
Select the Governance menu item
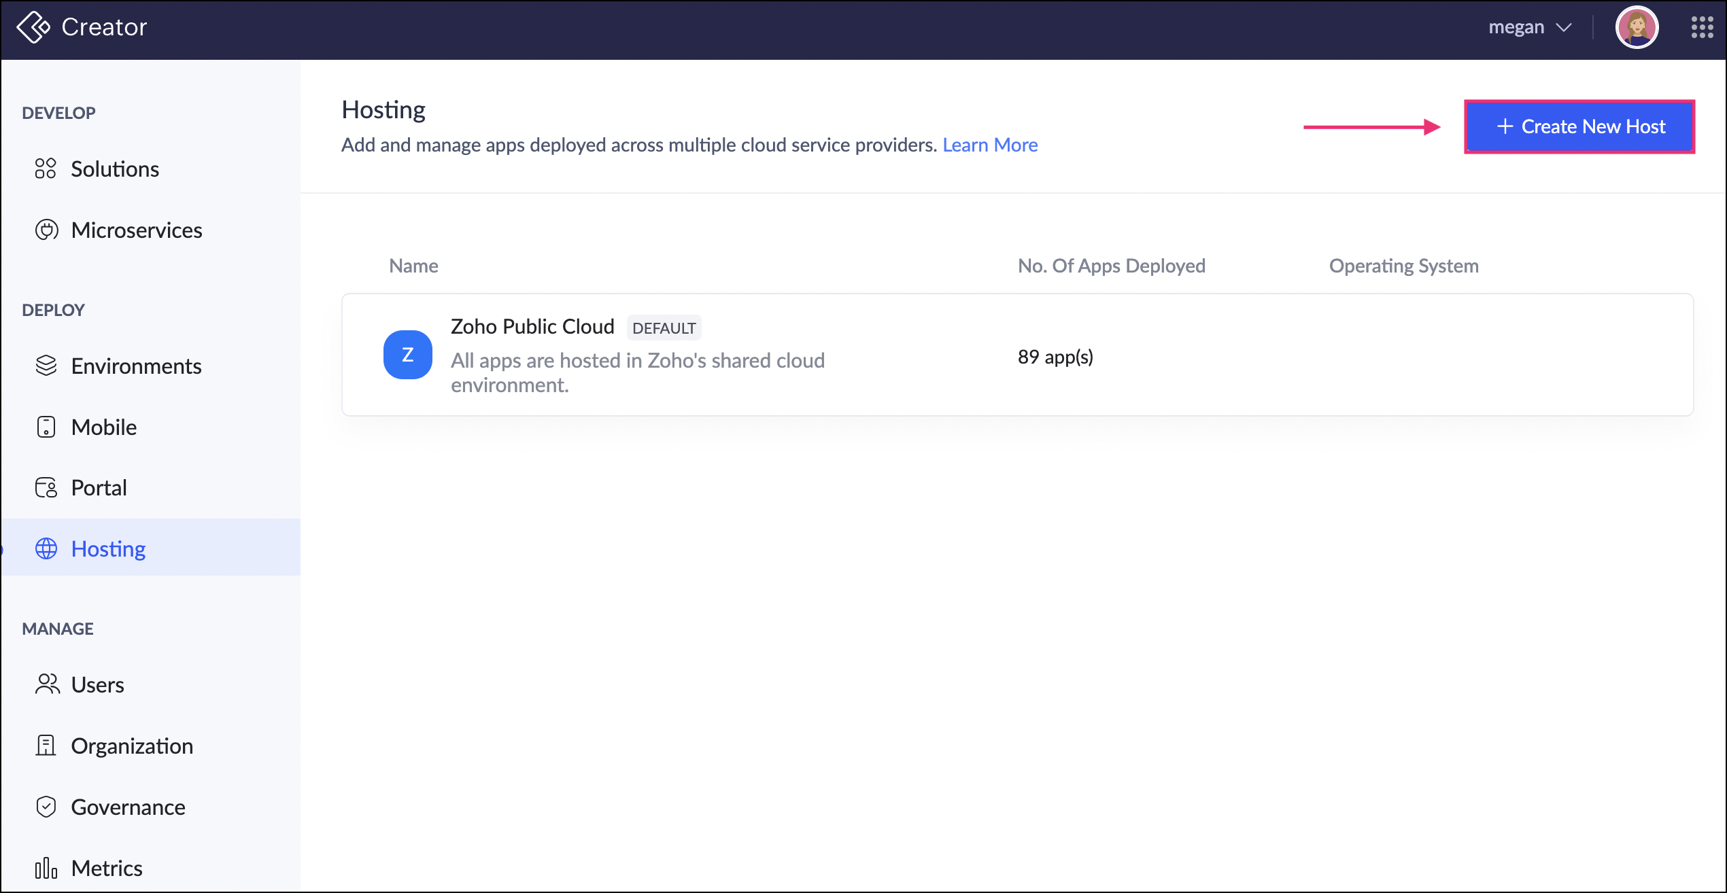128,807
